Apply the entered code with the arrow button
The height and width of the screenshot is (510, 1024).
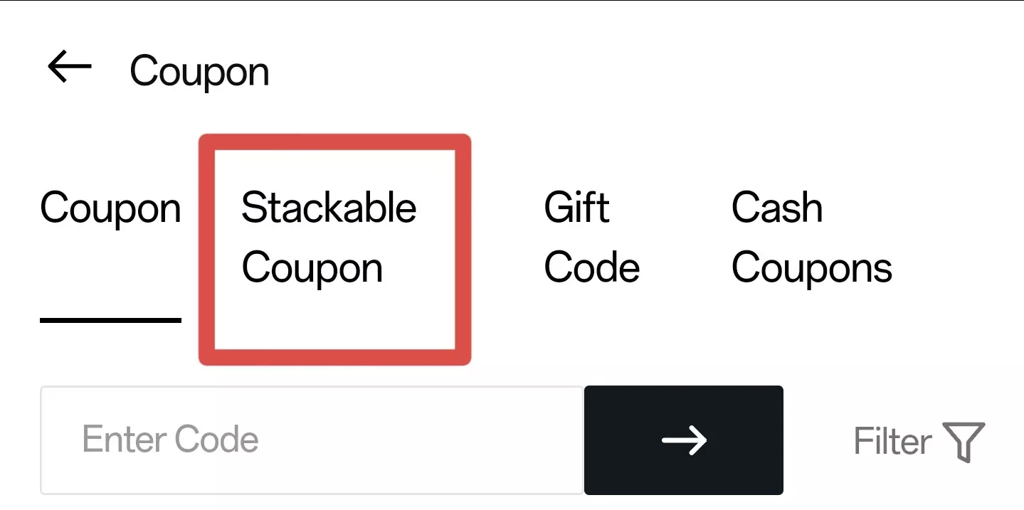pos(683,440)
